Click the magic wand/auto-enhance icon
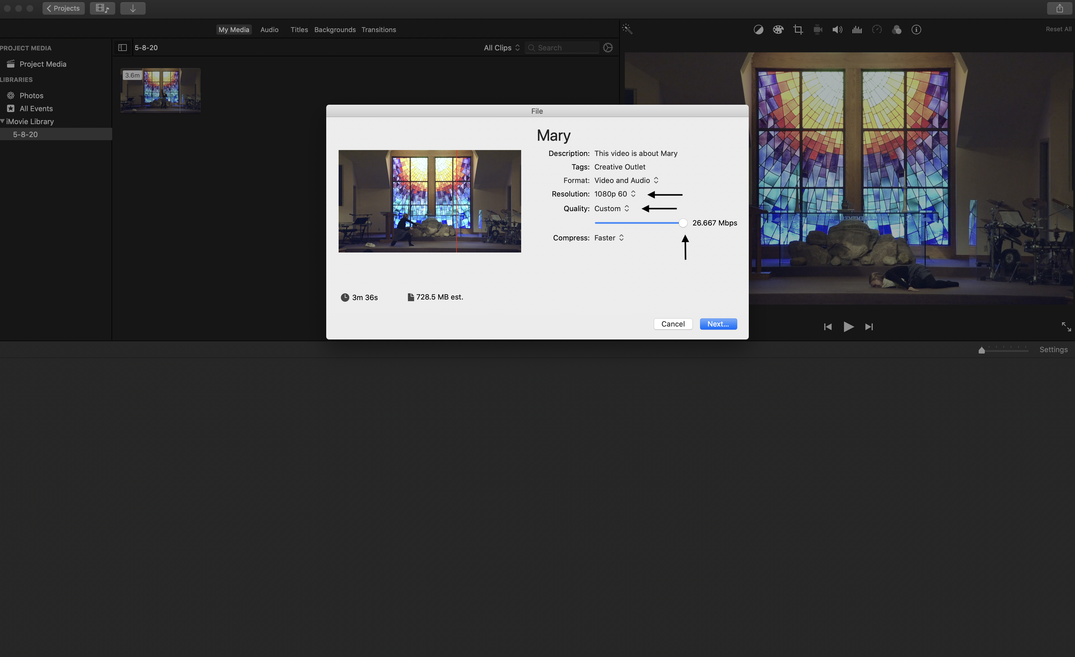The width and height of the screenshot is (1075, 657). point(628,30)
